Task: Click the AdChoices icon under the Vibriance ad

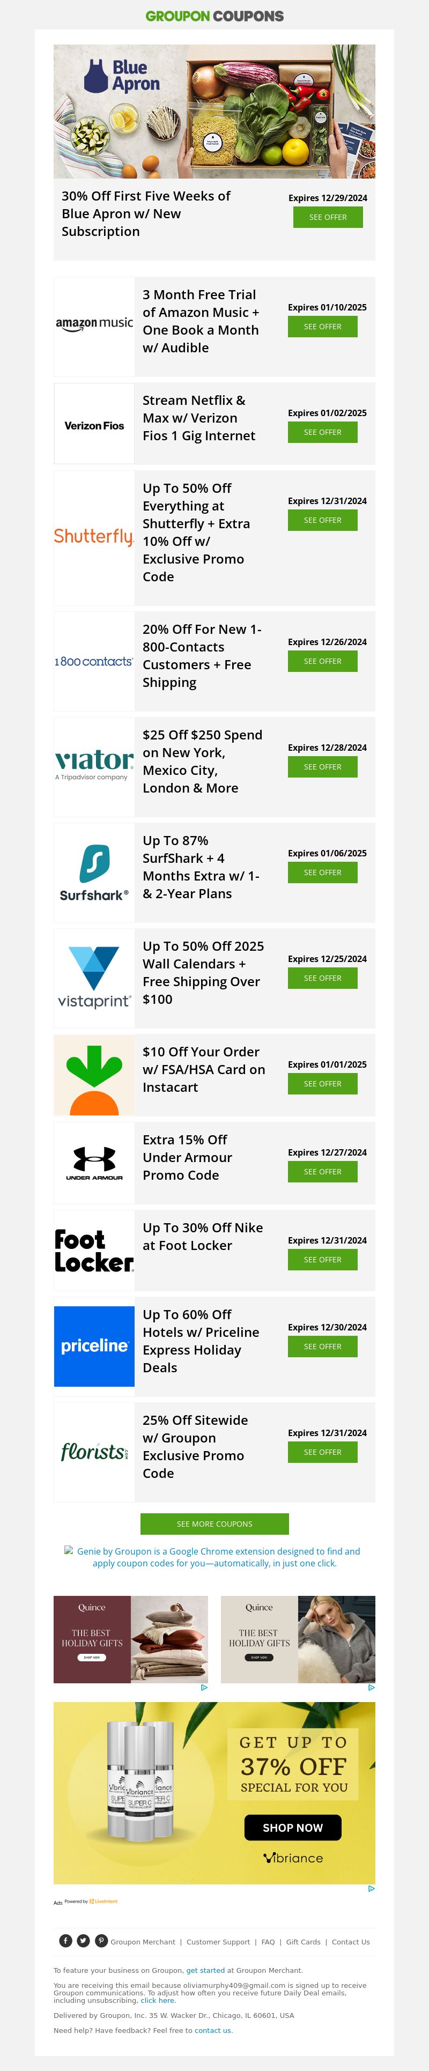Action: pyautogui.click(x=371, y=1889)
